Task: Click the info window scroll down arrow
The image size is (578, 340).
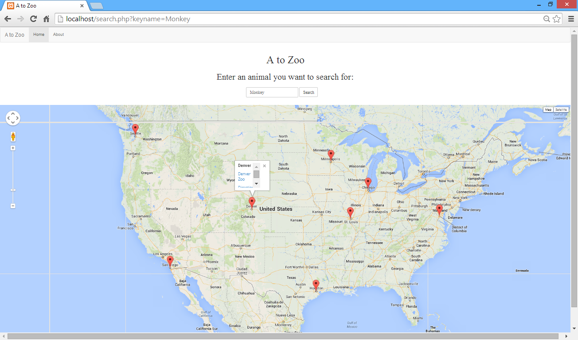Action: pyautogui.click(x=256, y=183)
